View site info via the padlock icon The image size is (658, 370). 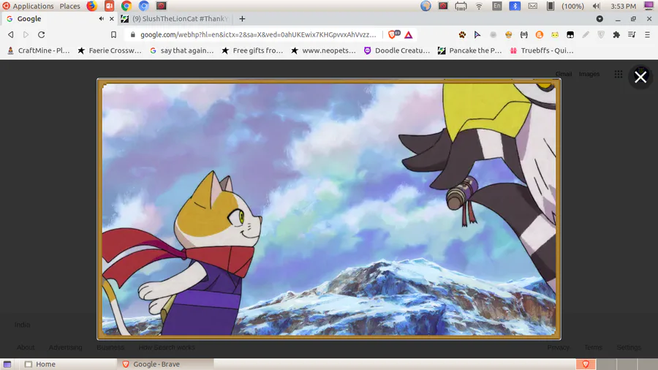tap(132, 35)
